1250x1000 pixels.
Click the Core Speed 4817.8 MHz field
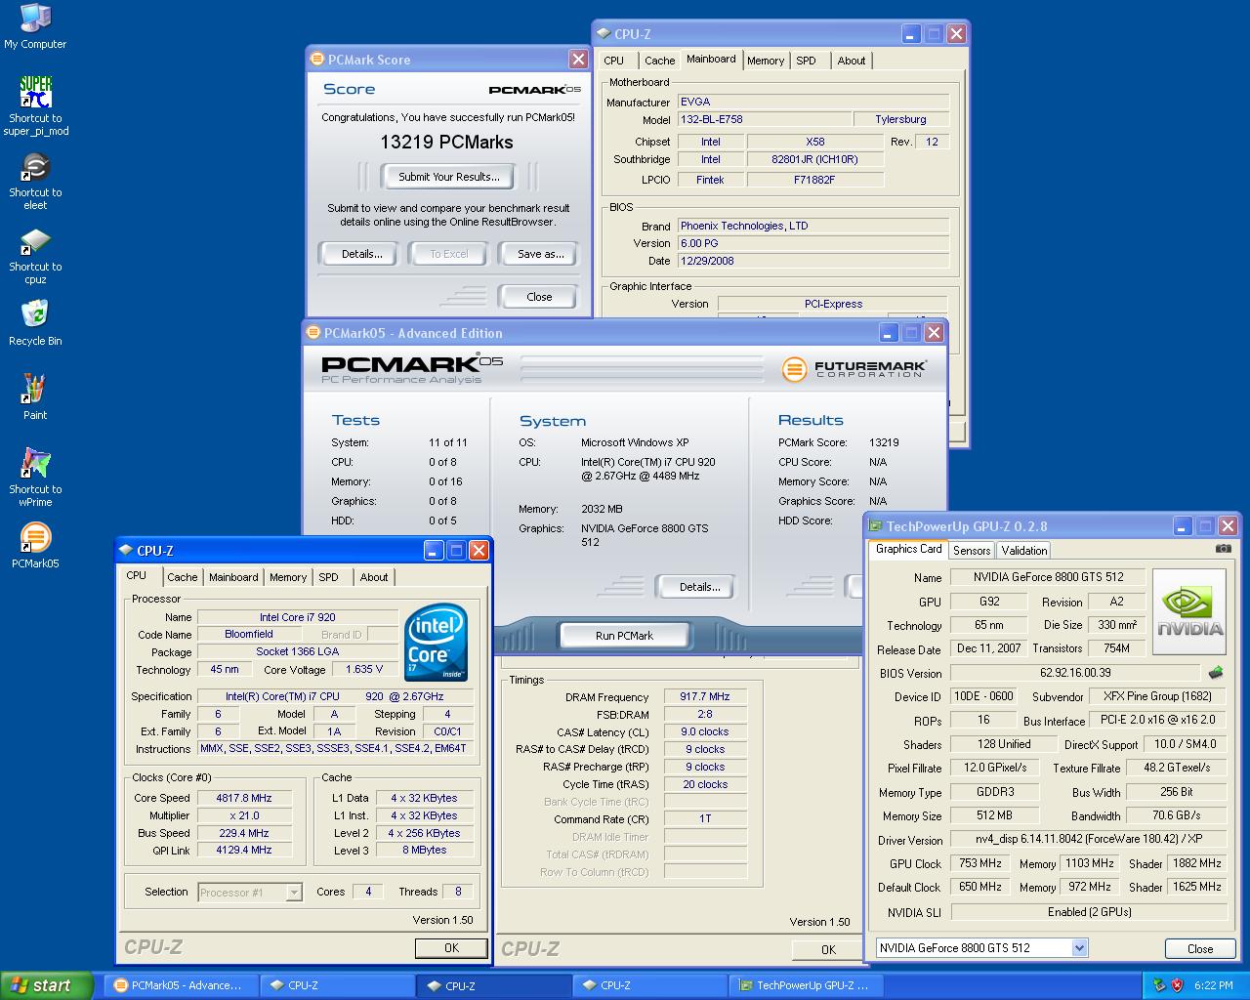244,798
